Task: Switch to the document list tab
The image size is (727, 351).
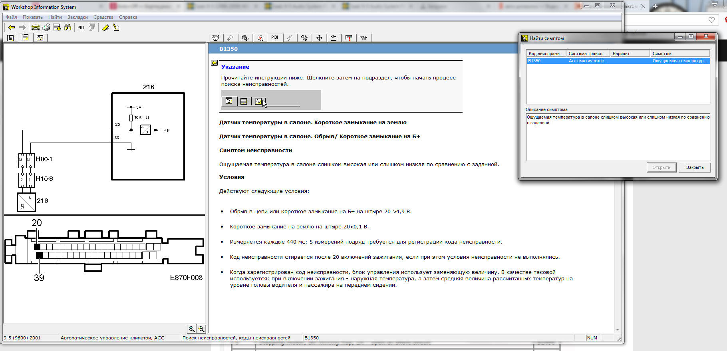Action: pos(25,38)
